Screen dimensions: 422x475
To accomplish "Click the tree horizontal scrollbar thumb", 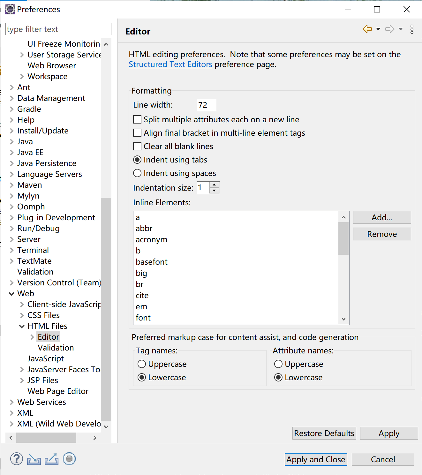I will tap(46, 438).
